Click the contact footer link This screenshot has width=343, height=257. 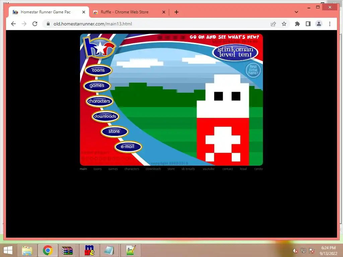point(227,169)
